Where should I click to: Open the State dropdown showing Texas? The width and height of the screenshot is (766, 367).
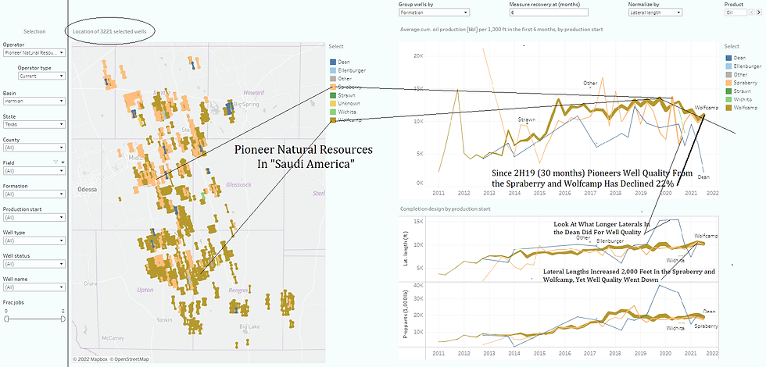(x=34, y=124)
